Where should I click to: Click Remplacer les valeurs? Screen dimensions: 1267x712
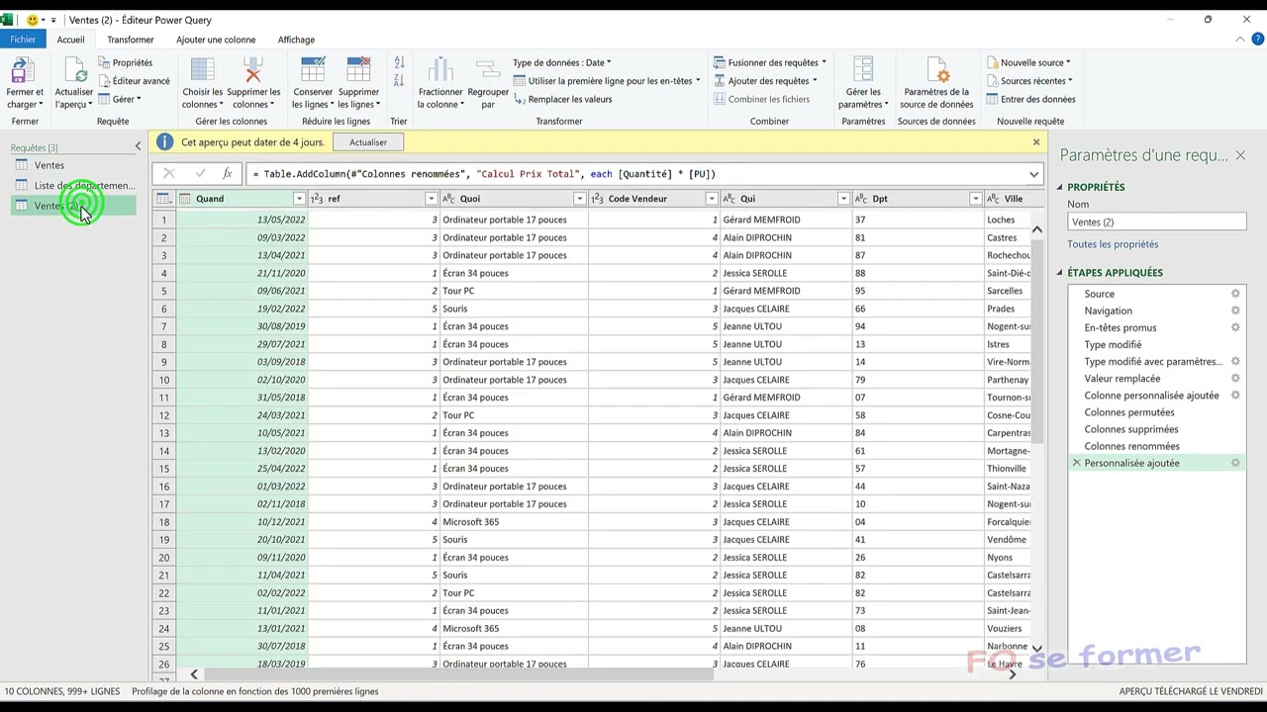(x=562, y=99)
